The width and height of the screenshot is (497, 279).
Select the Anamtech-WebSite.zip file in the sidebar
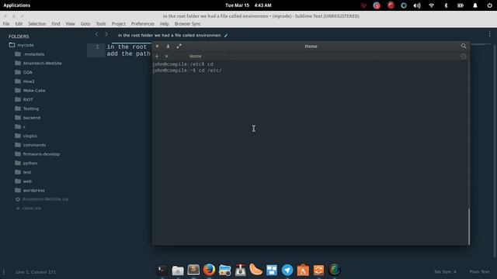point(45,199)
